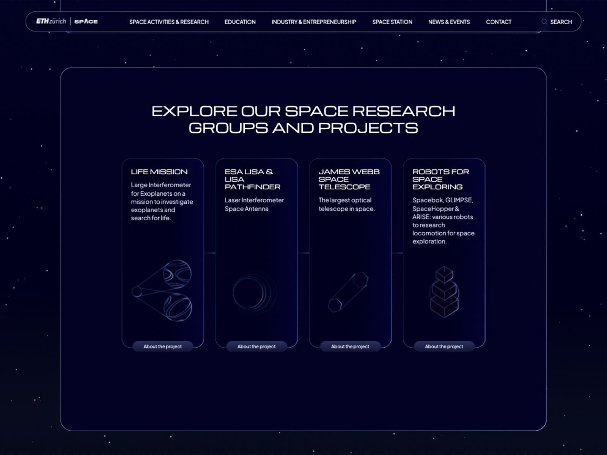Open About the project for James Webb
Viewport: 607px width, 455px height.
pos(350,346)
